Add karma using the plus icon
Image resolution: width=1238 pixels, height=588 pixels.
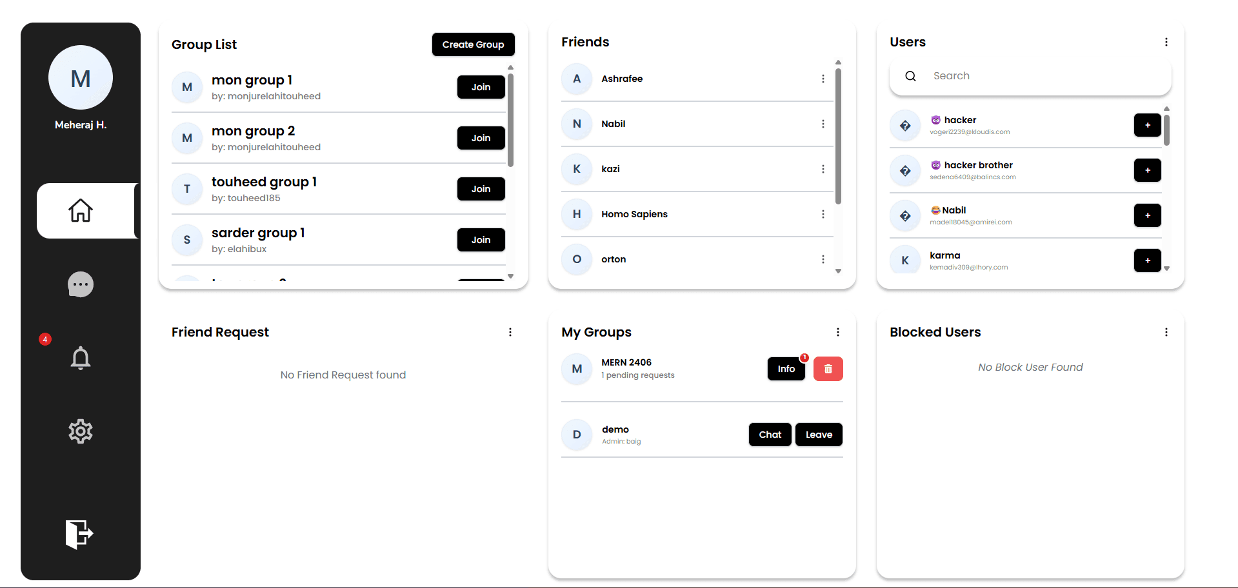pos(1147,260)
